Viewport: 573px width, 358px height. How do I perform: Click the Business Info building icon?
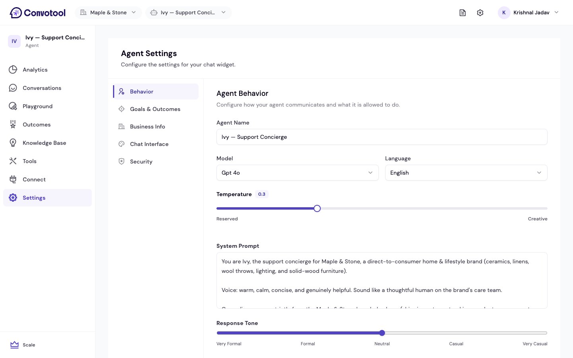(x=122, y=126)
